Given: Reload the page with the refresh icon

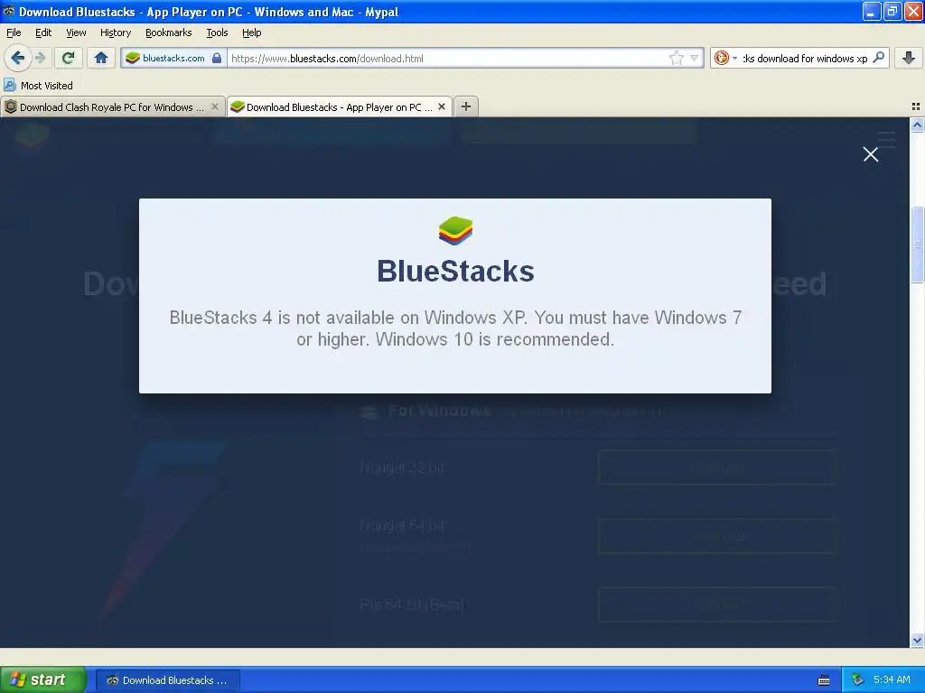Looking at the screenshot, I should (x=68, y=58).
